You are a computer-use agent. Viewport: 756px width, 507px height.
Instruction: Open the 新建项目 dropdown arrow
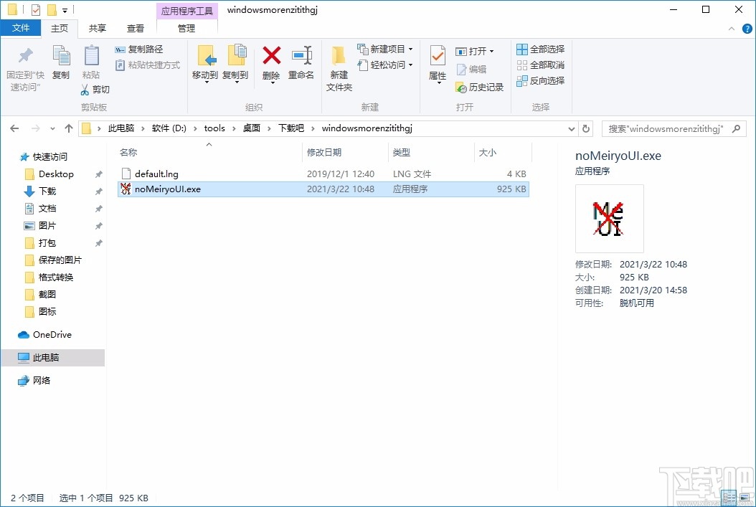coord(410,49)
